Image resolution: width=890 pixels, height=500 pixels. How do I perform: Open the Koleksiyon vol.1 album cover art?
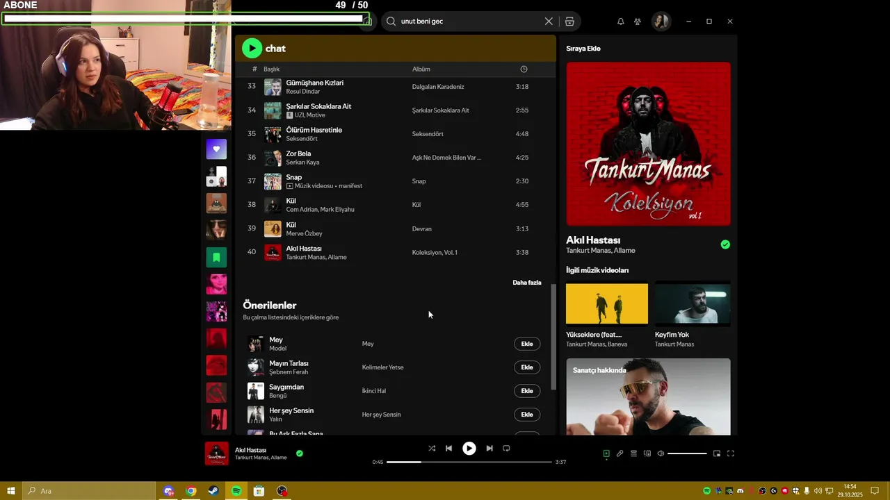tap(648, 144)
